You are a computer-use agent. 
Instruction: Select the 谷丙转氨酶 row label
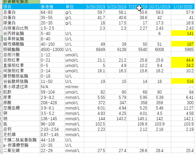14,34
